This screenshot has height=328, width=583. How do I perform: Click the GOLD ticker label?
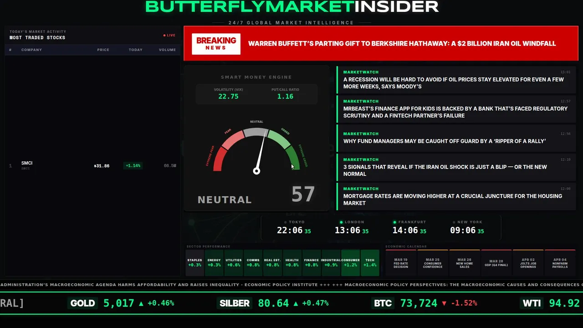coord(83,303)
